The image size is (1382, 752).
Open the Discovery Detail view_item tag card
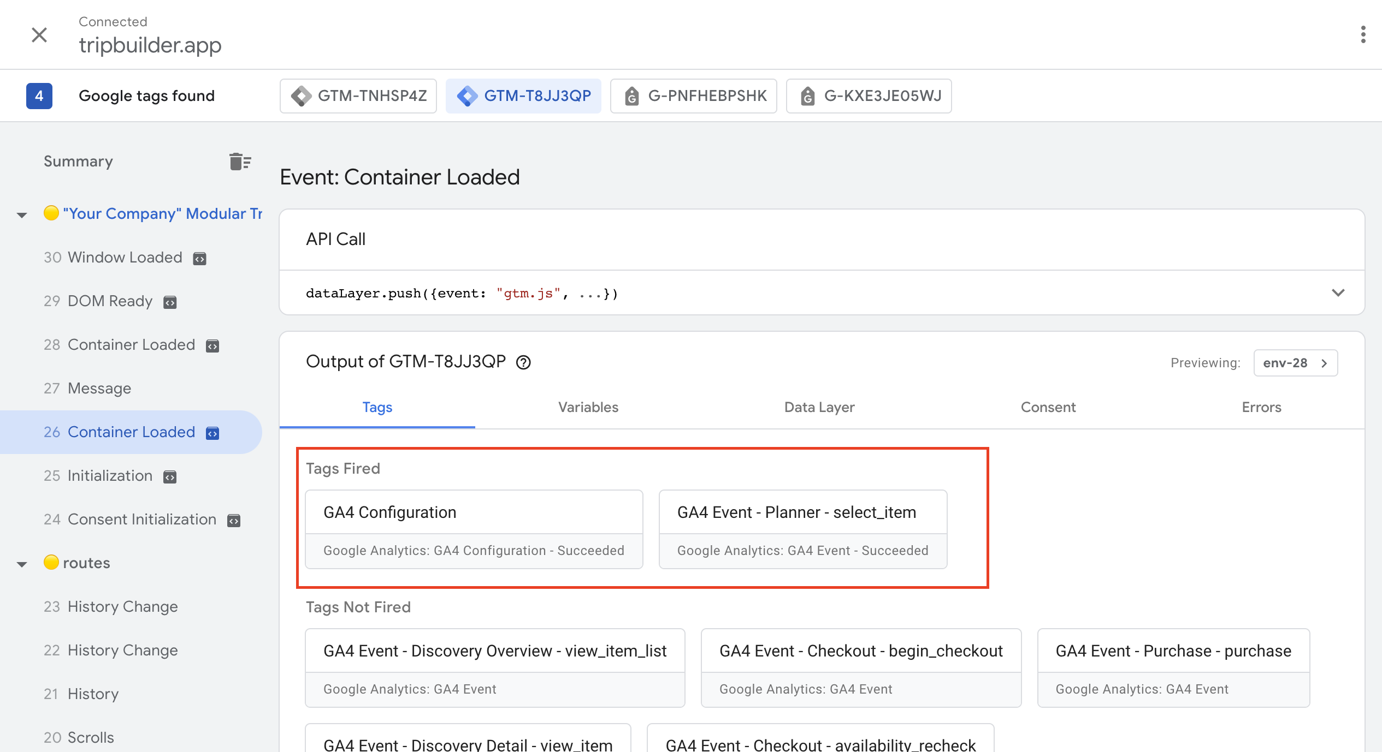click(468, 738)
